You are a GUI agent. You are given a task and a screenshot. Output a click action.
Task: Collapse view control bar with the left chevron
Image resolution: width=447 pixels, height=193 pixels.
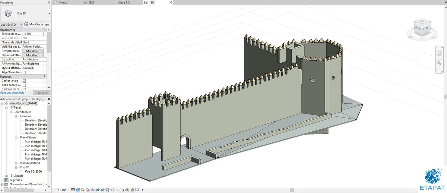coord(142,190)
